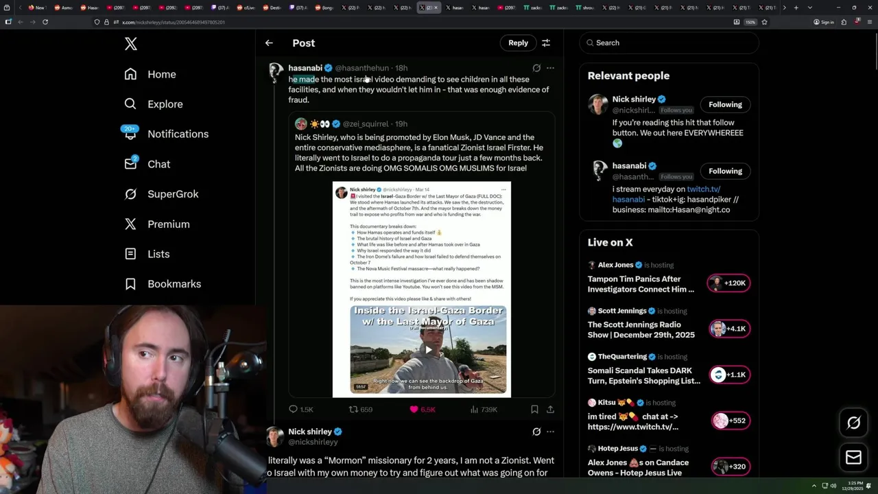Share hasanabi's post
The image size is (878, 494).
(550, 410)
